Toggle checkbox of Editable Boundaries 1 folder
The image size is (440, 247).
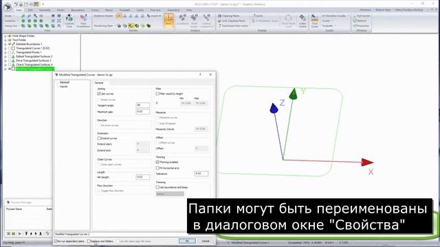[10, 44]
